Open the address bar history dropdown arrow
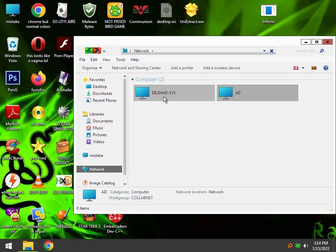 point(264,51)
